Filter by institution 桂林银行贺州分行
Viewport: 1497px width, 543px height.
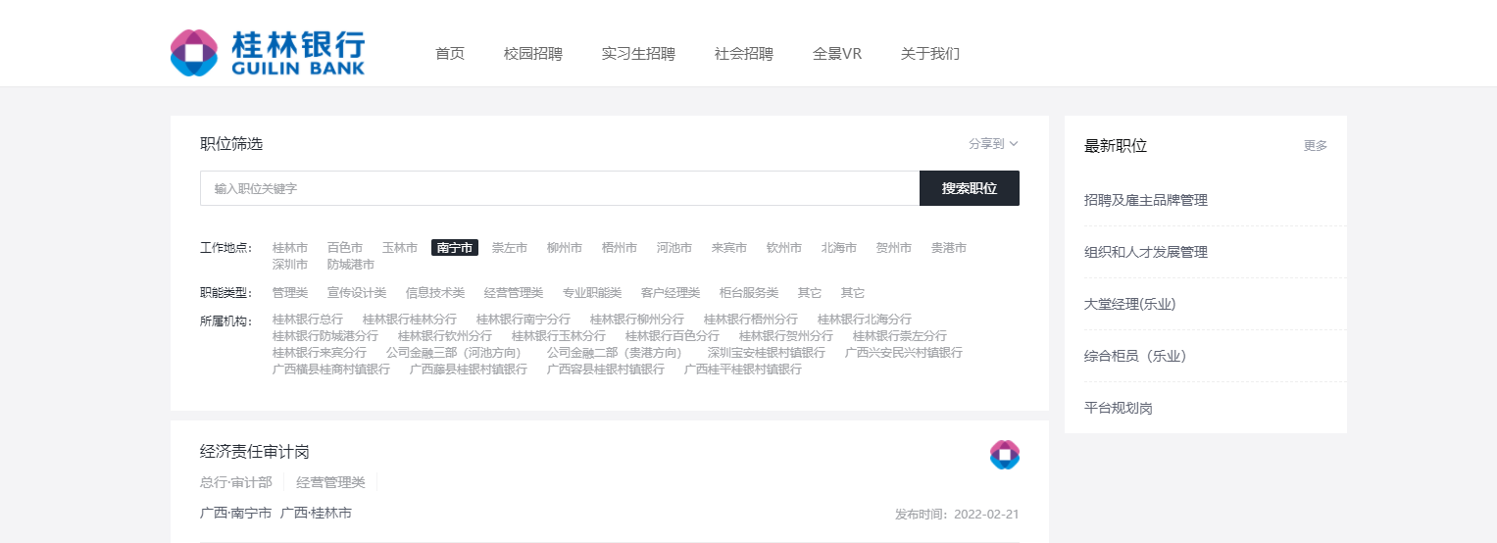[786, 336]
